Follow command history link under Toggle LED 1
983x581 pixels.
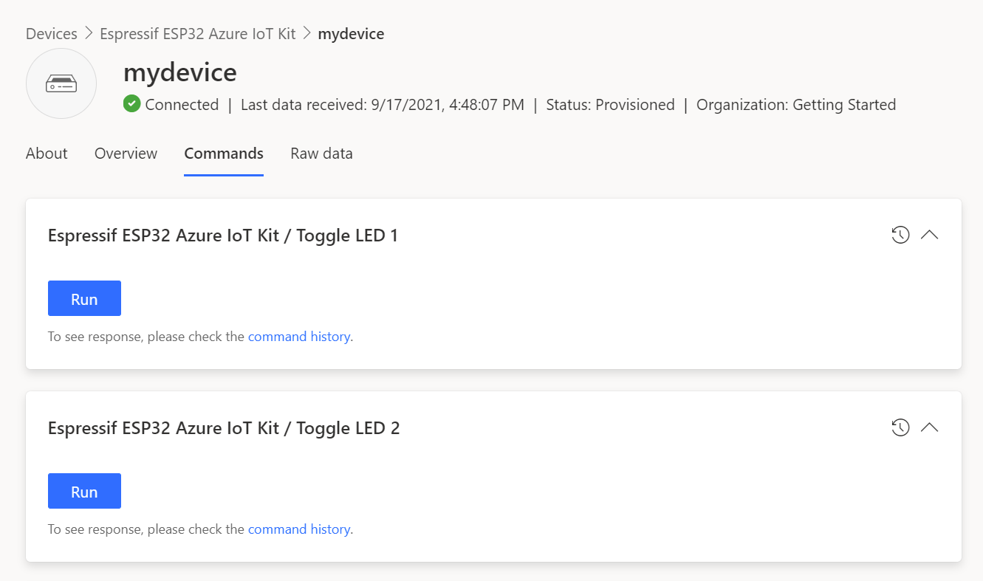[298, 337]
